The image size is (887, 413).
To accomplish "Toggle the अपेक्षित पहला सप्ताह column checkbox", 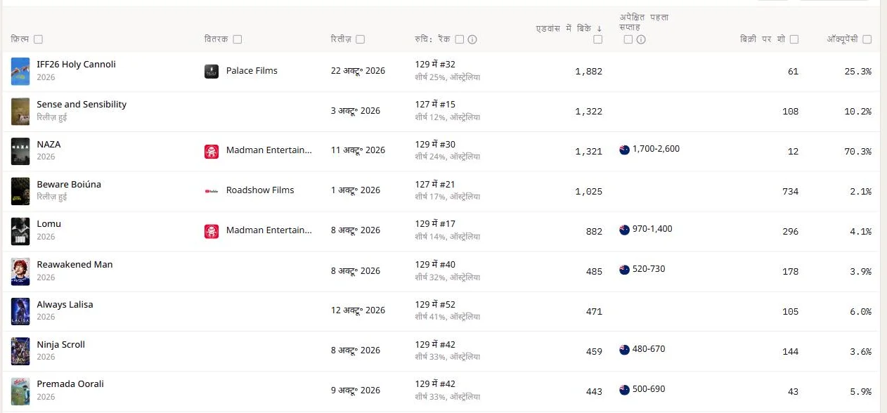I will pyautogui.click(x=628, y=39).
